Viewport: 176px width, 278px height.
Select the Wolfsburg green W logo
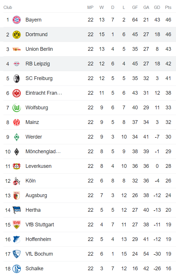pyautogui.click(x=17, y=108)
